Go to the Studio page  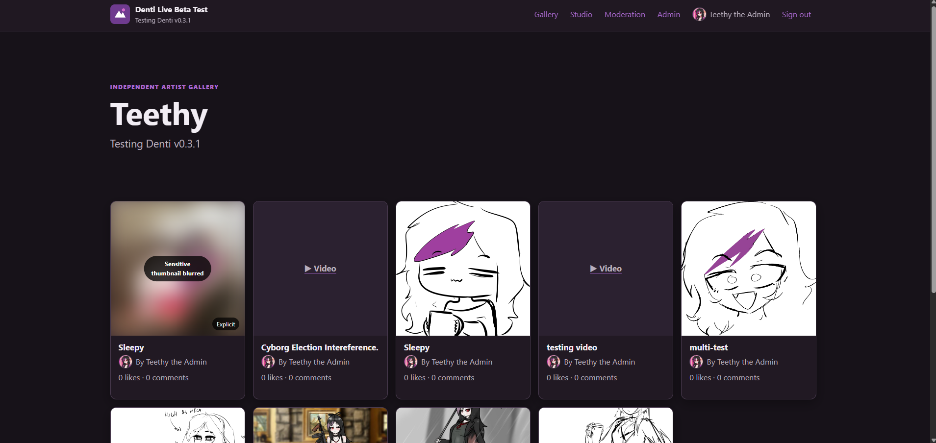click(581, 14)
